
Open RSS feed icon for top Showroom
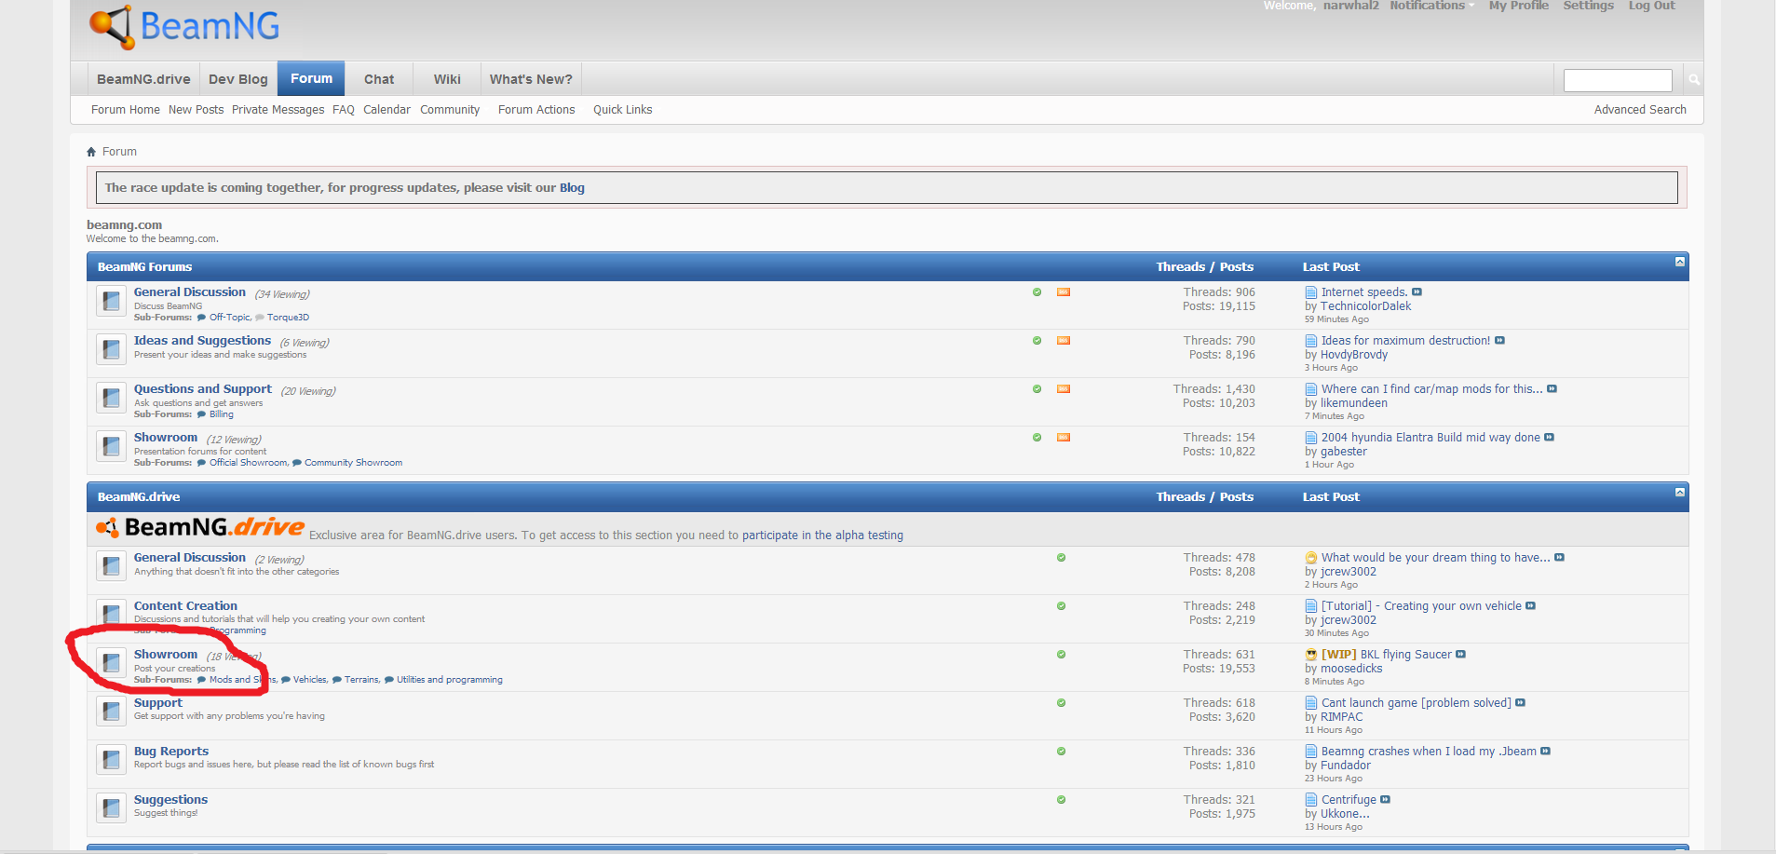1064,438
